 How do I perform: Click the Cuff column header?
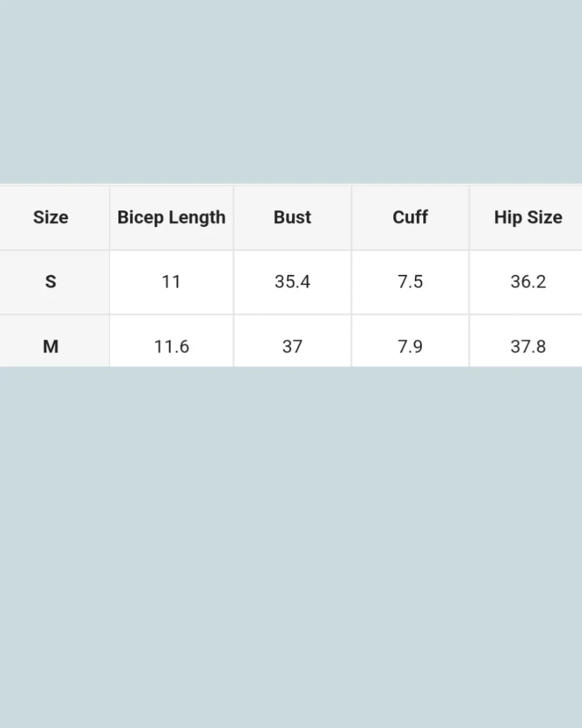(x=410, y=218)
